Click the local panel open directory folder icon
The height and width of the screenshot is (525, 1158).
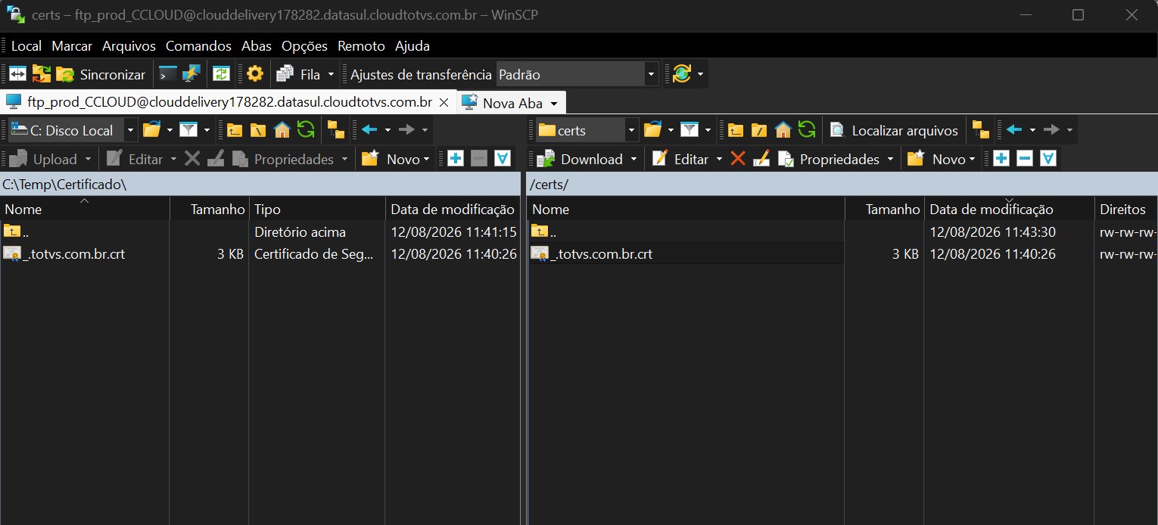click(152, 130)
